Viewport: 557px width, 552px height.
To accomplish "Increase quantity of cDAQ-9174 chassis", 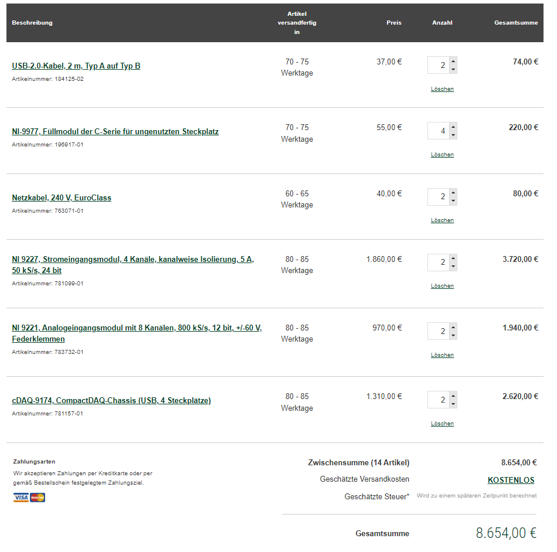I will (453, 396).
